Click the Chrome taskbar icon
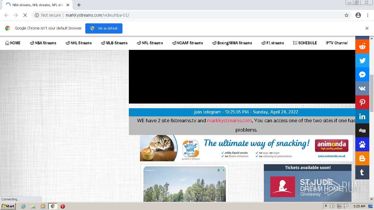The width and height of the screenshot is (374, 210). (x=53, y=206)
